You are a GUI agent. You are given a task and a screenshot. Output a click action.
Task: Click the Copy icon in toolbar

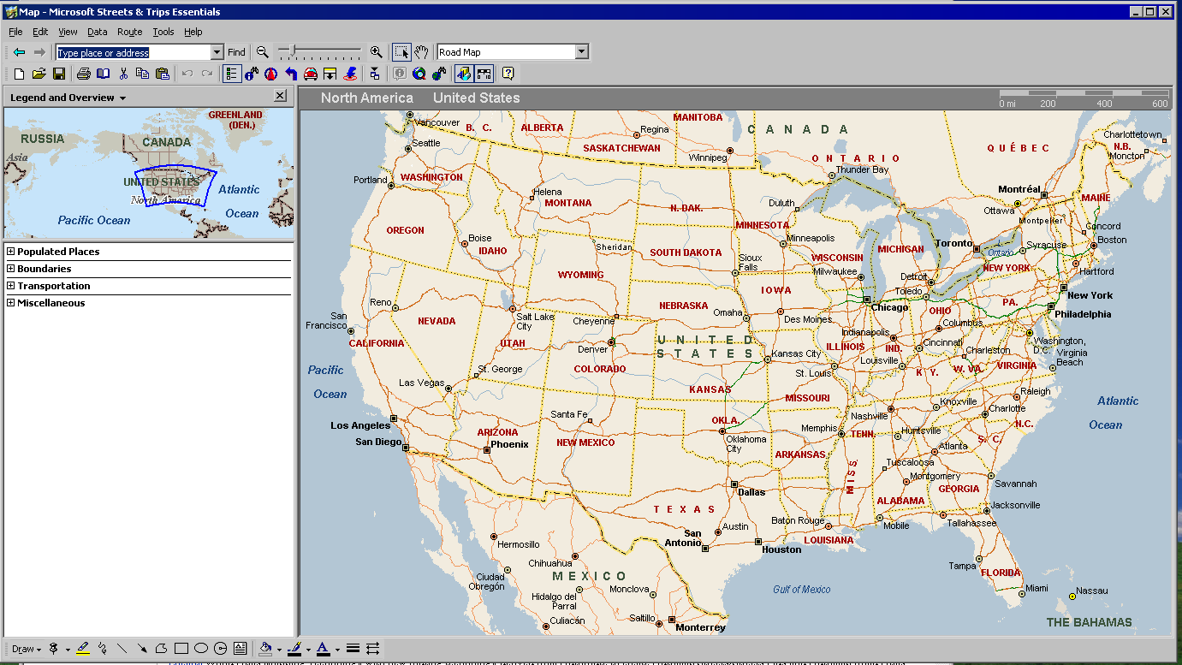(143, 74)
